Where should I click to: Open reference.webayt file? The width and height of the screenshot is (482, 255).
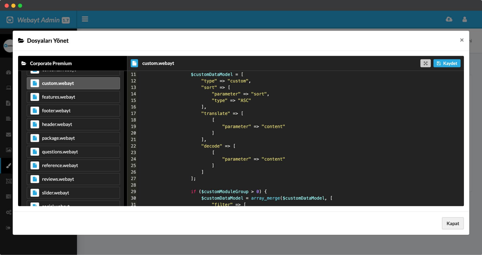pyautogui.click(x=73, y=165)
